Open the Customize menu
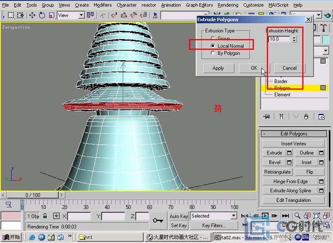The width and height of the screenshot is (333, 243). (253, 5)
